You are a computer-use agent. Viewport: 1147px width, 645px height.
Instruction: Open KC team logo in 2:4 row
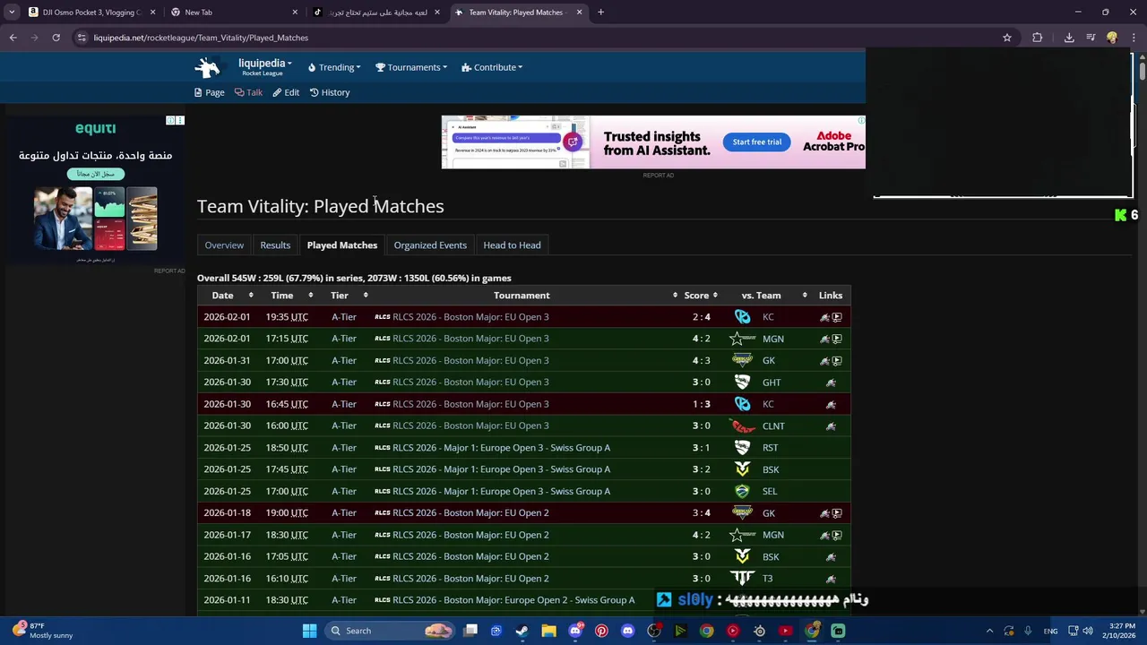pyautogui.click(x=742, y=317)
